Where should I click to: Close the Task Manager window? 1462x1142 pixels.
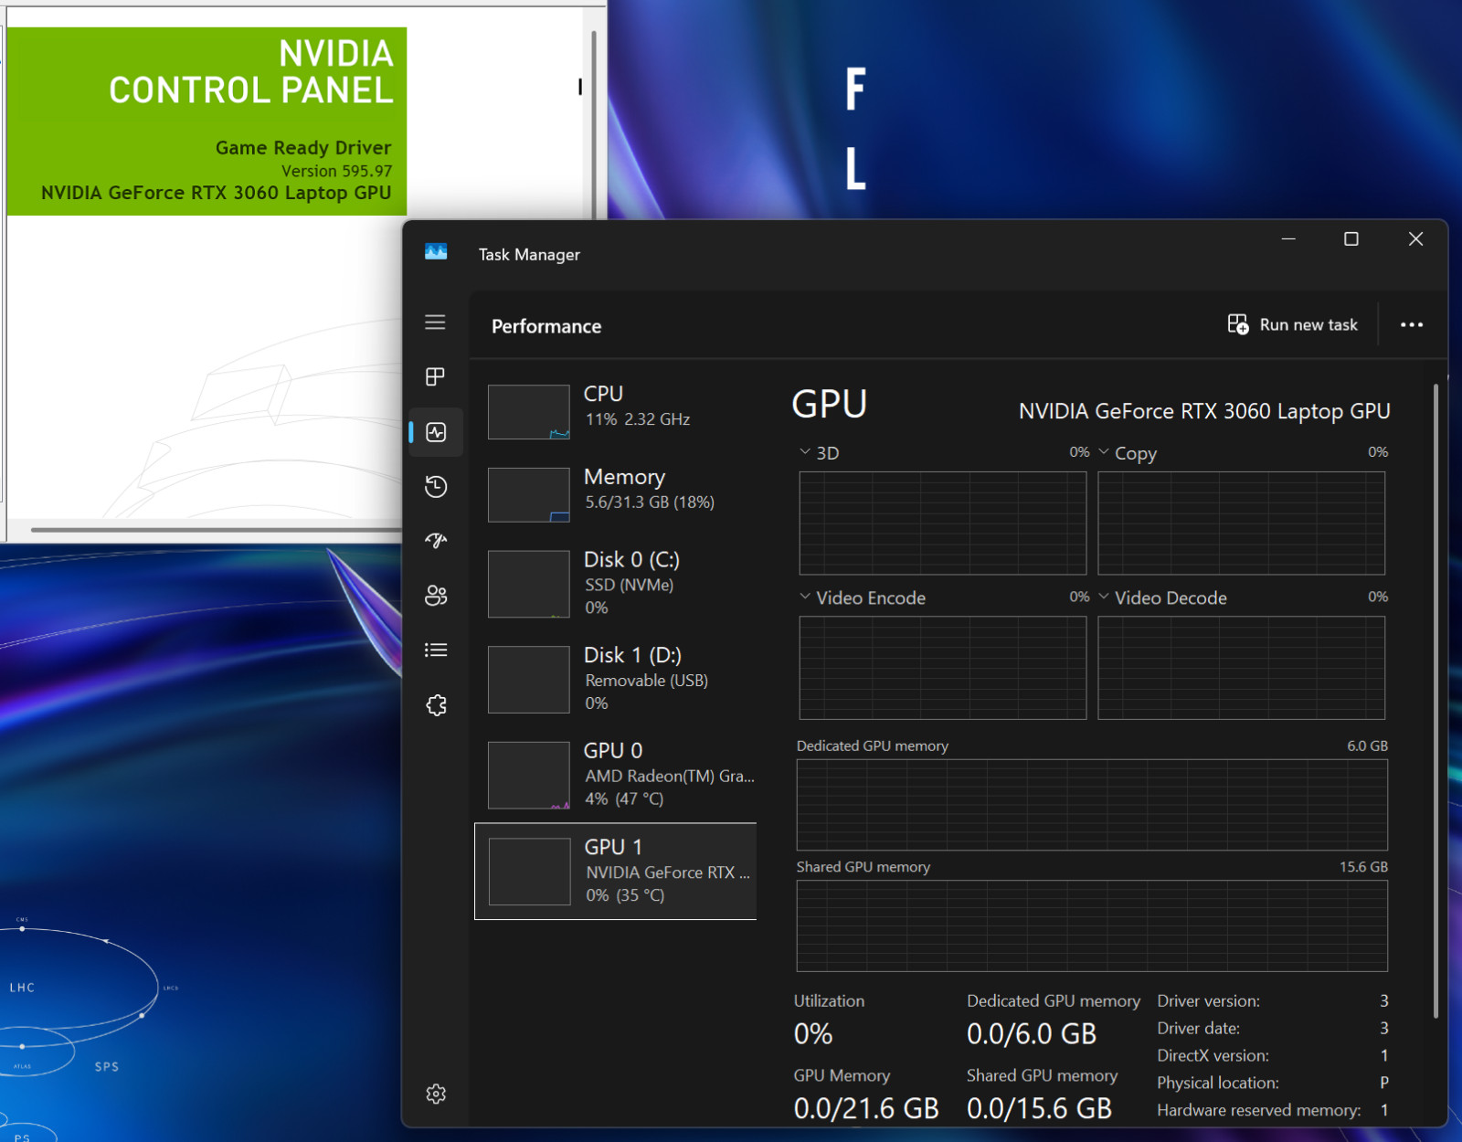click(1415, 238)
